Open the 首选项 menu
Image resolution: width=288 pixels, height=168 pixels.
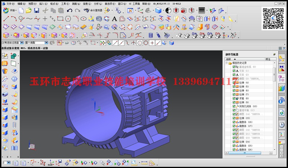click(110, 4)
